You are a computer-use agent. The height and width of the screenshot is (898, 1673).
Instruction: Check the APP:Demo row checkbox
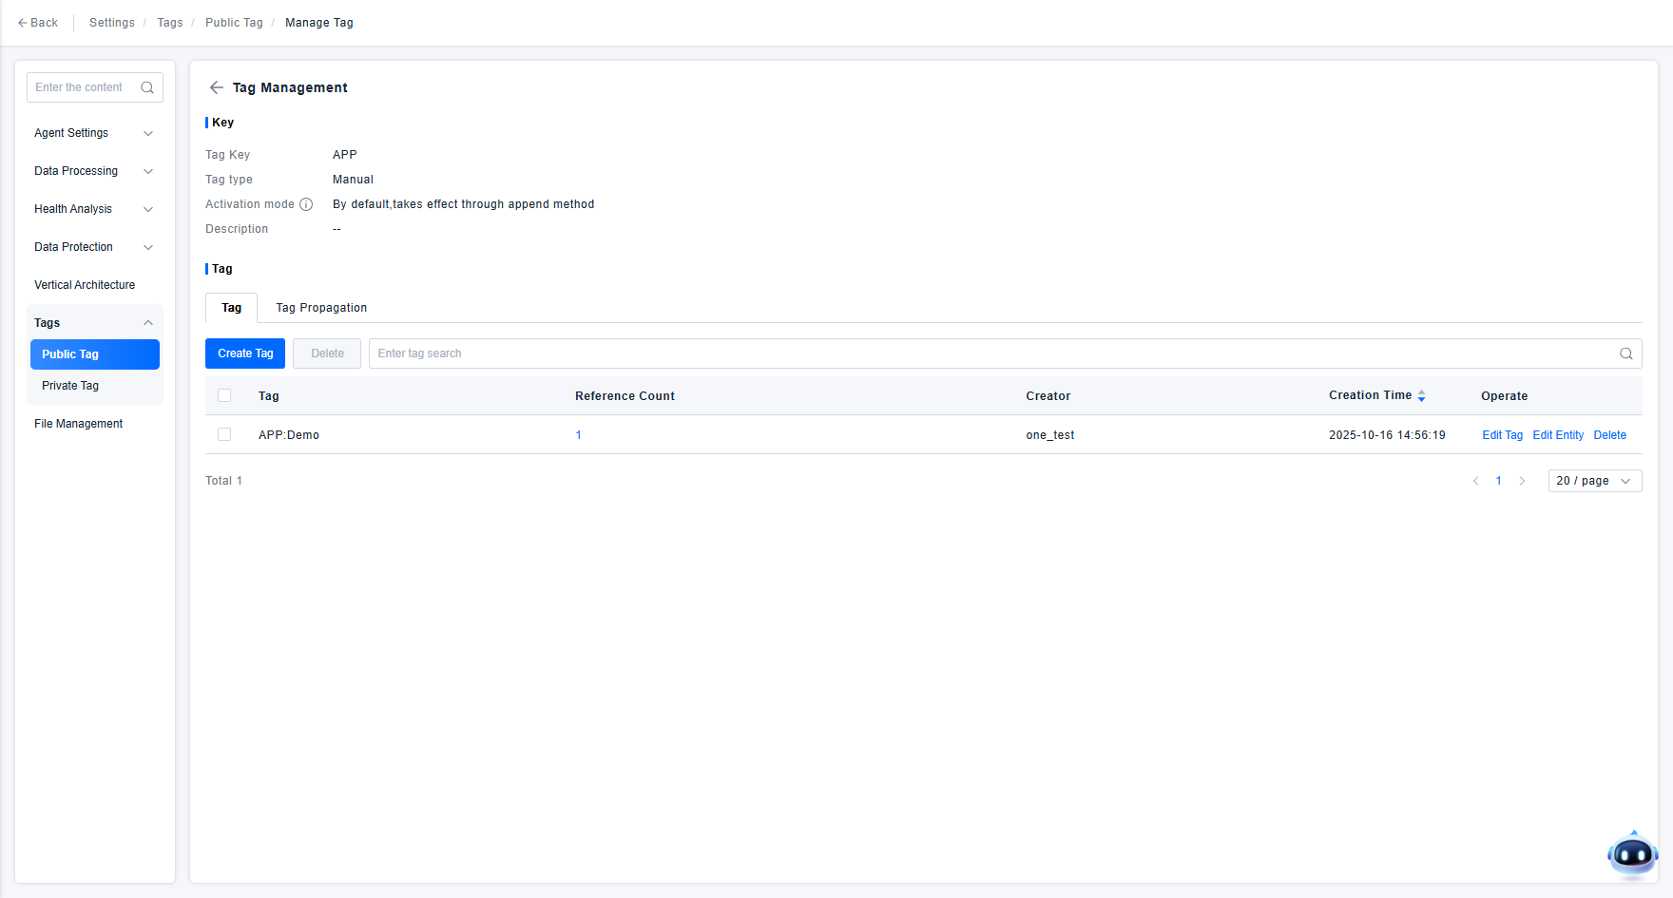(224, 434)
